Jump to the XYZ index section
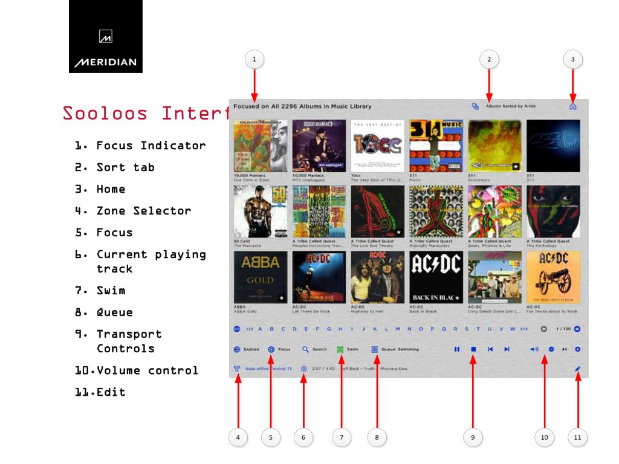619x464 pixels. (x=524, y=329)
